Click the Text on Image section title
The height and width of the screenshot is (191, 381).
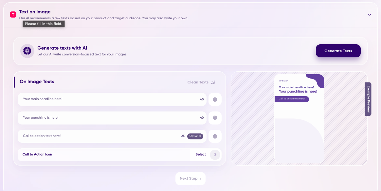point(35,12)
